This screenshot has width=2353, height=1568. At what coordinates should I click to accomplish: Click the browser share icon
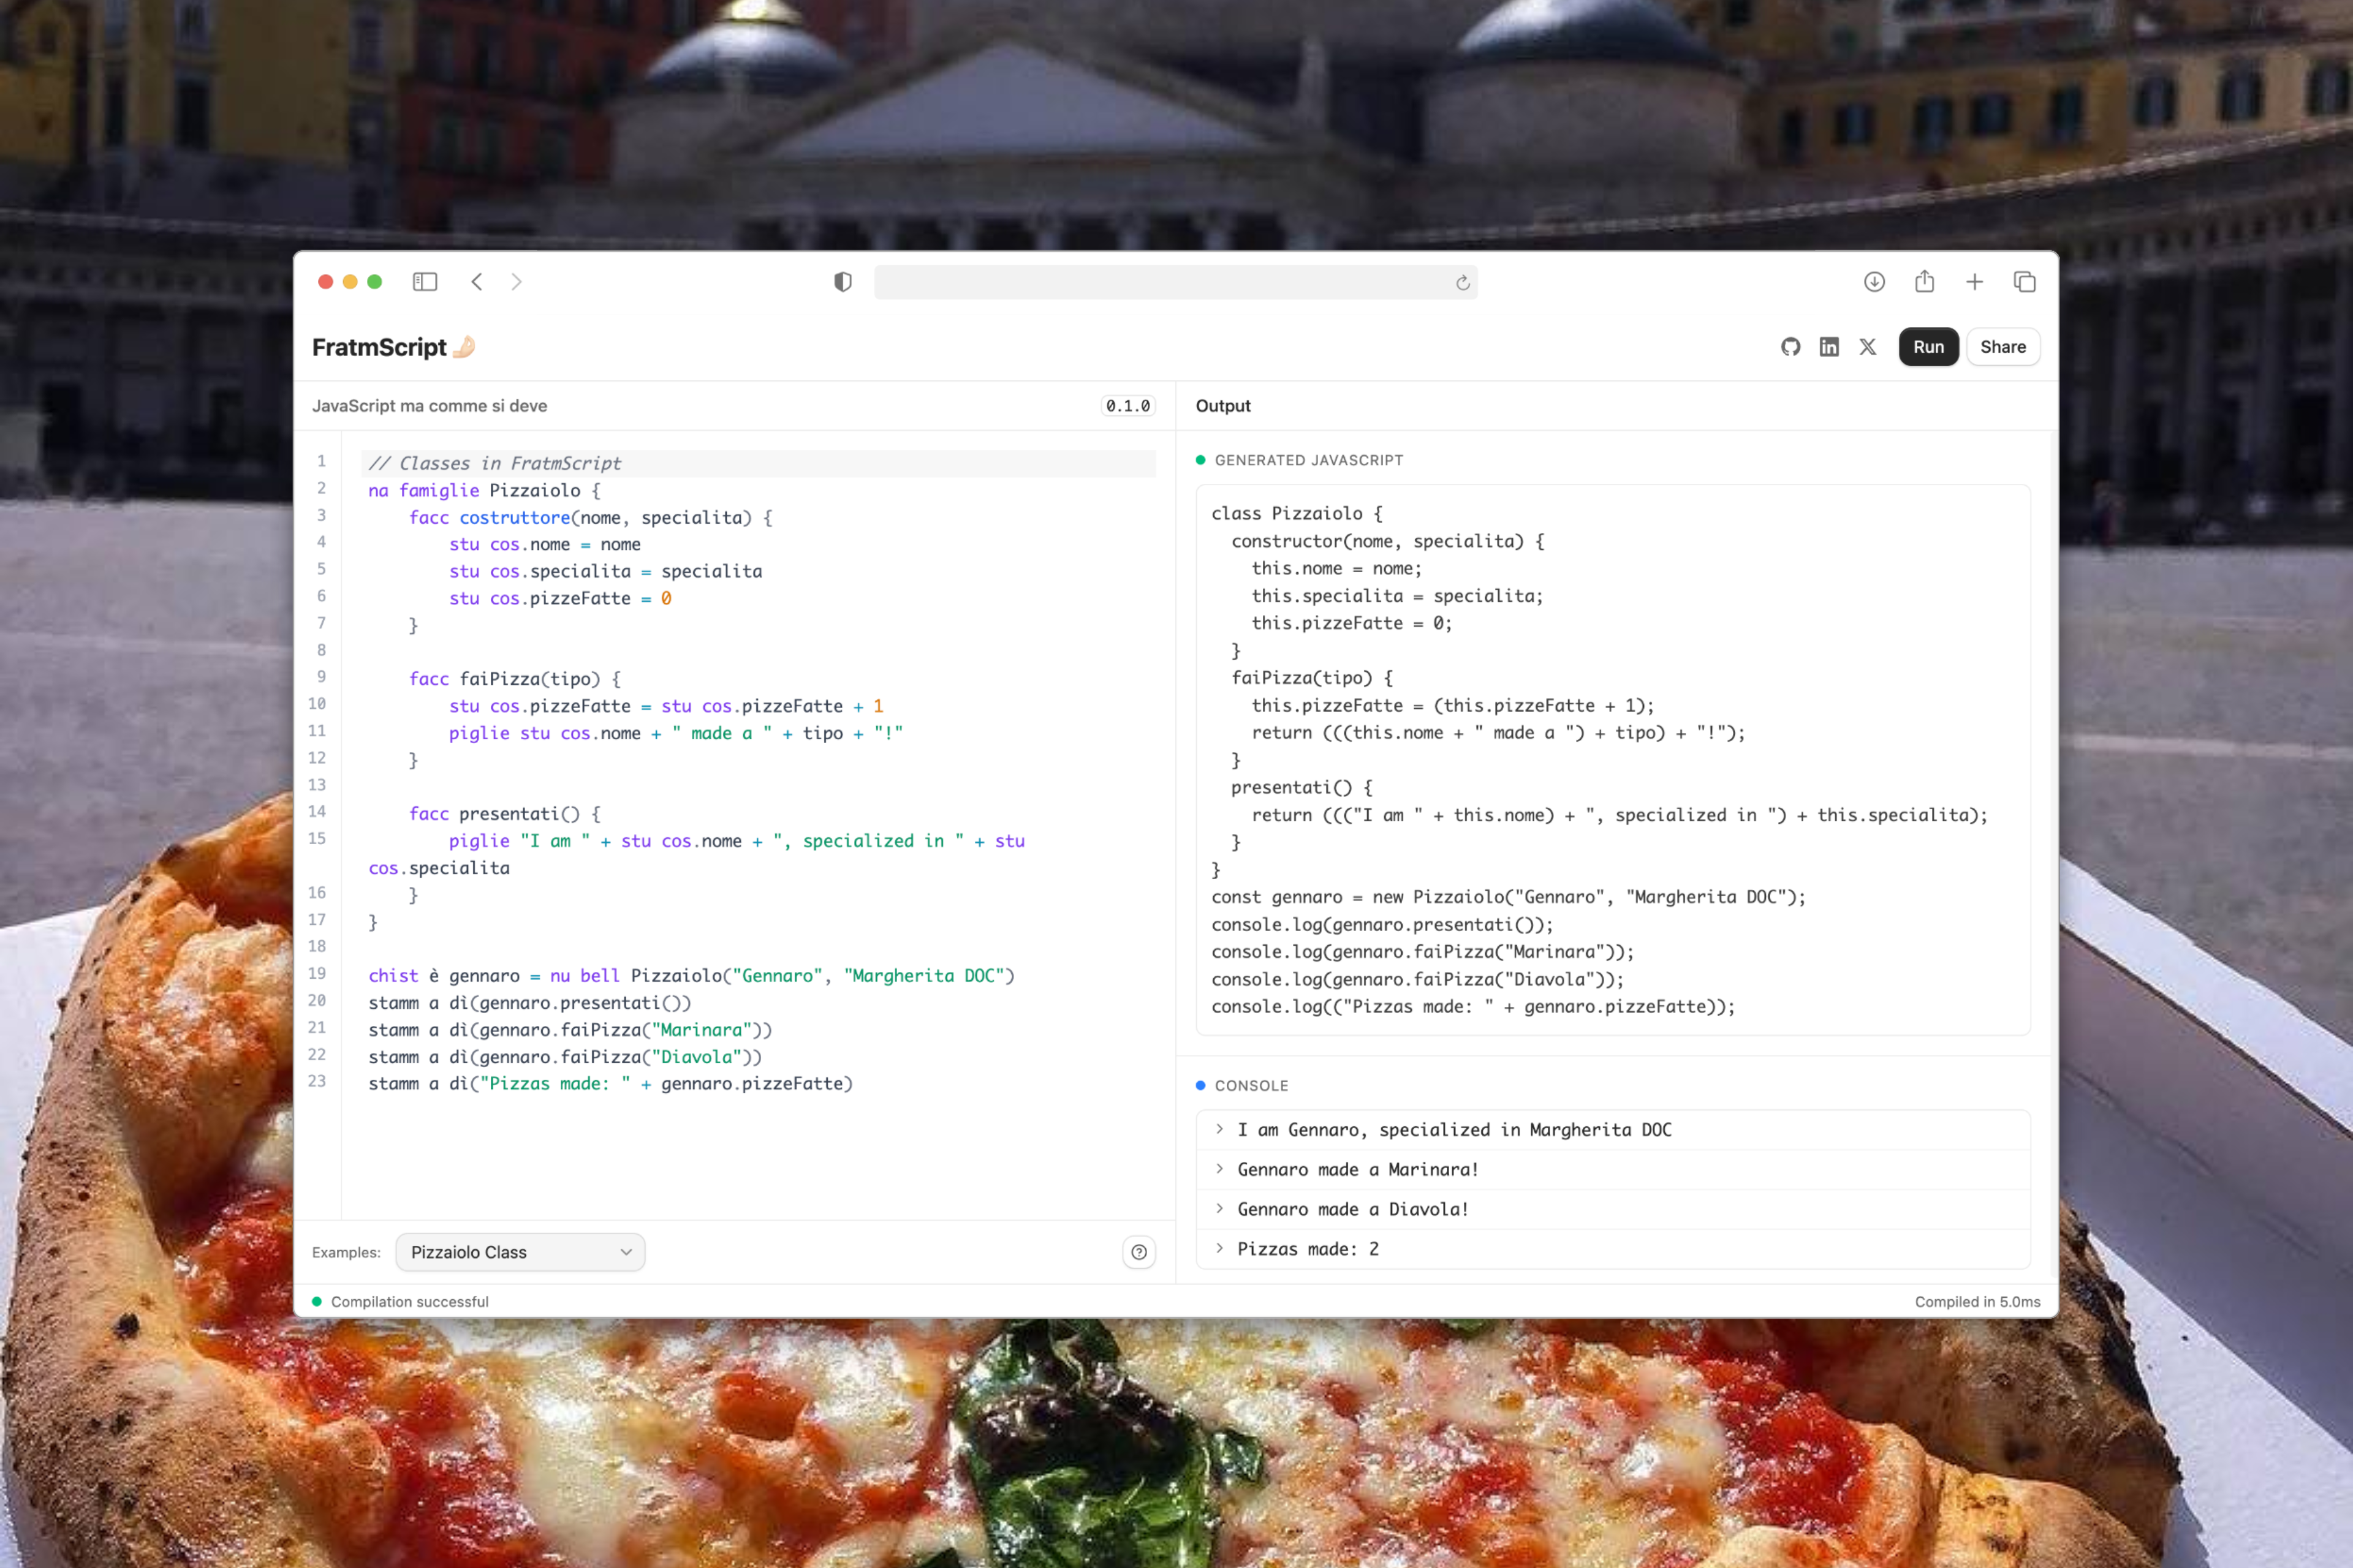1924,282
